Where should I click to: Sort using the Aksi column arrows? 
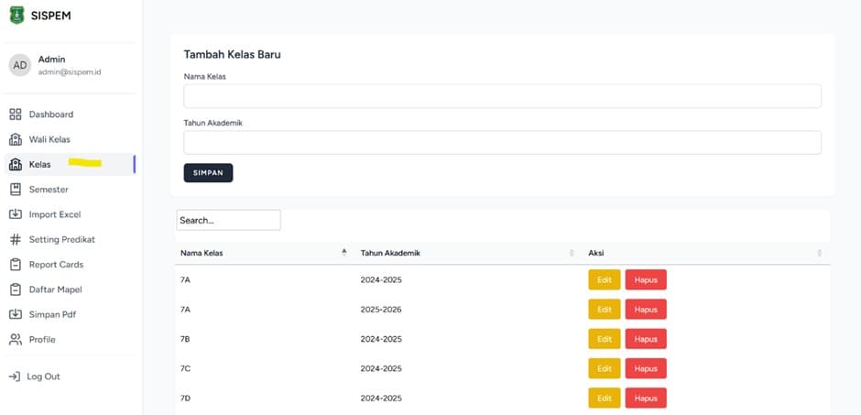pos(819,253)
